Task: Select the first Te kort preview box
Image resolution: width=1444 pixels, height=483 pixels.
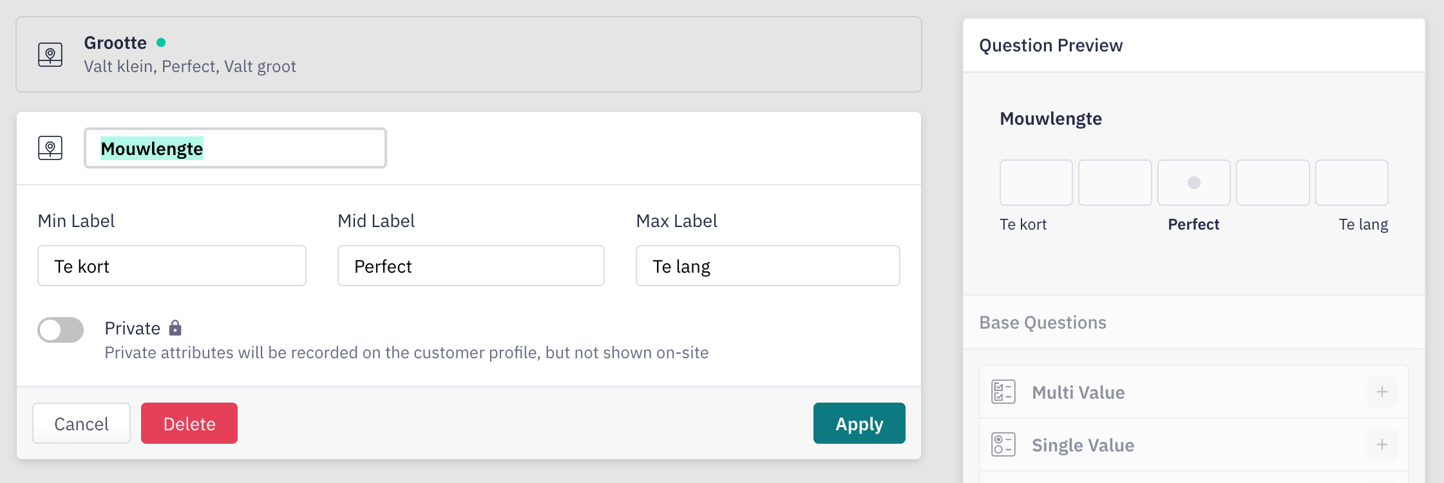Action: point(1036,183)
